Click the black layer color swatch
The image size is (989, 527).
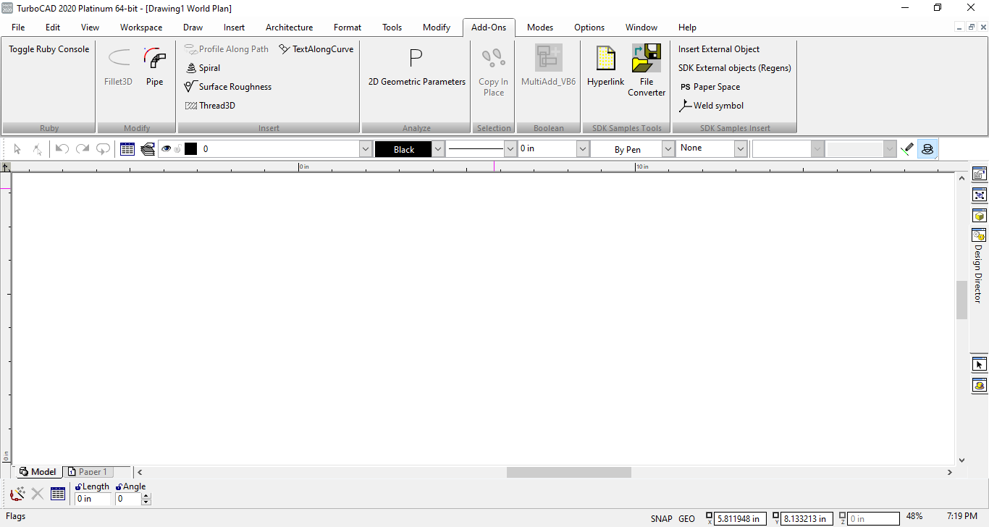190,149
